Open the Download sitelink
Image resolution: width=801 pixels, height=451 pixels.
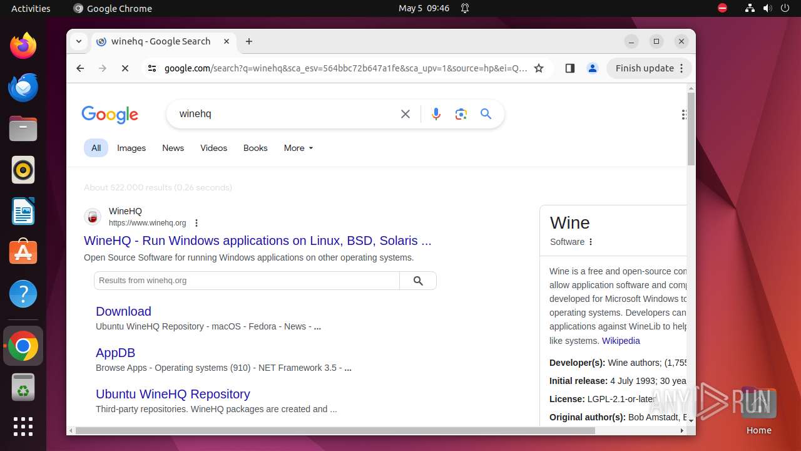(123, 311)
